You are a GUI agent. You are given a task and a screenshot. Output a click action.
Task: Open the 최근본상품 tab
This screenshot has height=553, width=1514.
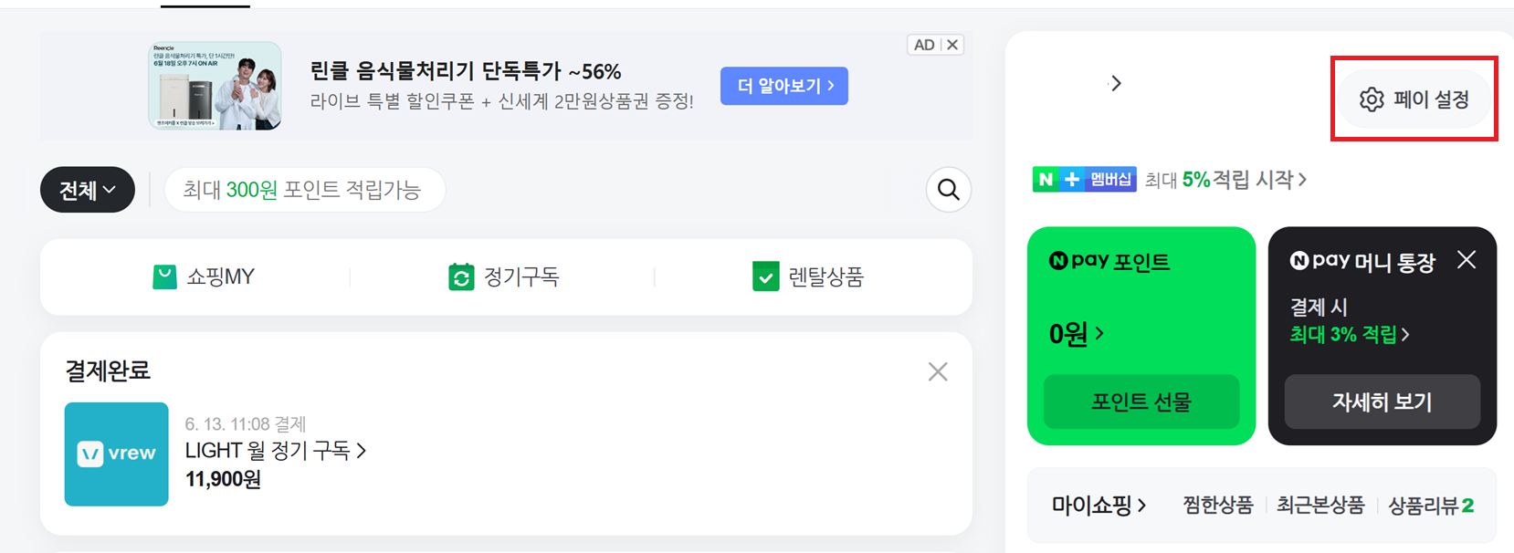coord(1320,505)
